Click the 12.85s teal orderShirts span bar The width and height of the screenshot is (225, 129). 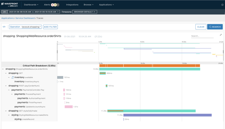[x=150, y=69]
